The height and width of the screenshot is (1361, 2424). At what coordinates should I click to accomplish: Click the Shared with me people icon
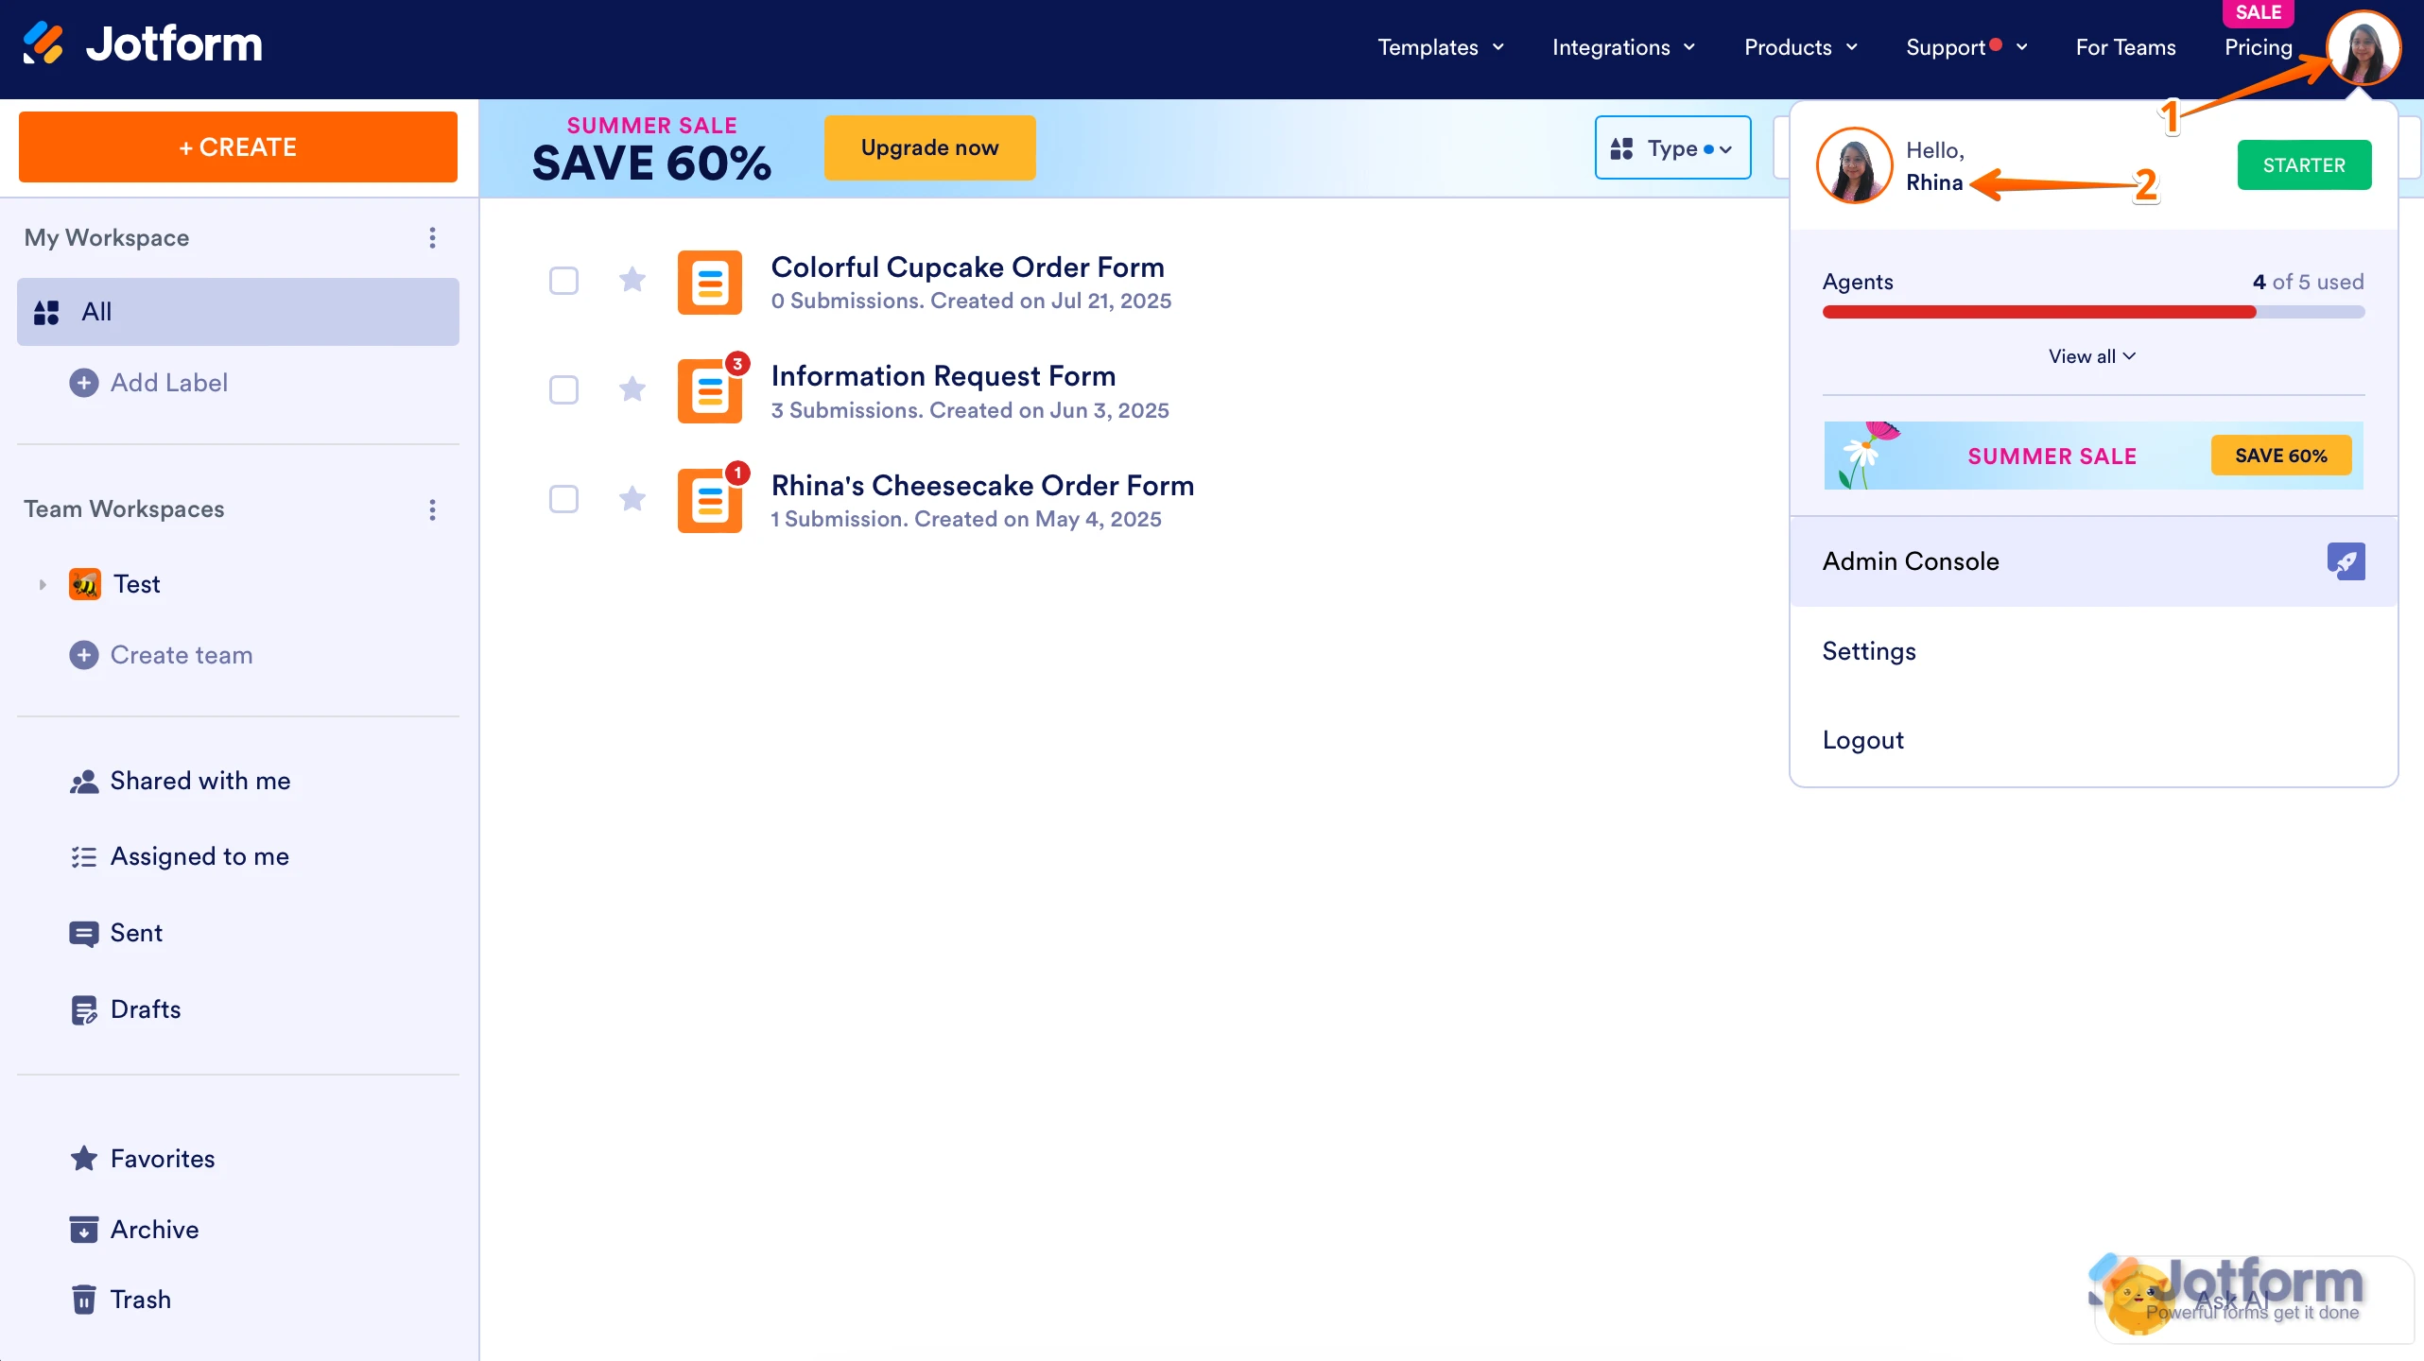pyautogui.click(x=84, y=781)
